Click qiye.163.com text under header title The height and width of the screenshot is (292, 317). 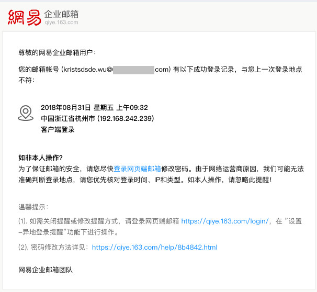pyautogui.click(x=61, y=23)
